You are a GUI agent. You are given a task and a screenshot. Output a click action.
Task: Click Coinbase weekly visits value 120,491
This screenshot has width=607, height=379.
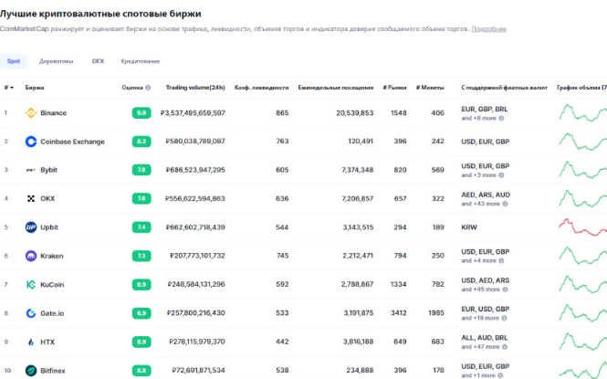(361, 142)
